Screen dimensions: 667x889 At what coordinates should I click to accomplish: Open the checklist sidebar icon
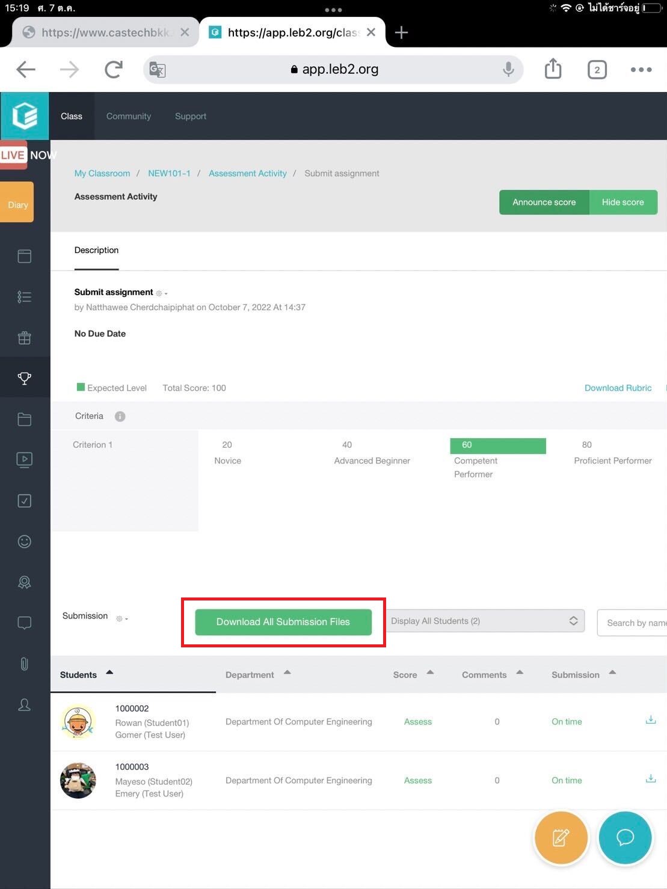[x=25, y=297]
